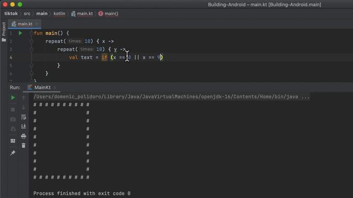Click line number 4 in gutter
This screenshot has width=353, height=198.
(11, 57)
